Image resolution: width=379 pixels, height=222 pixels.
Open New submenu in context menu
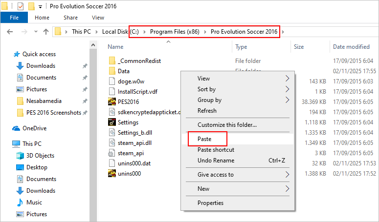pos(238,189)
